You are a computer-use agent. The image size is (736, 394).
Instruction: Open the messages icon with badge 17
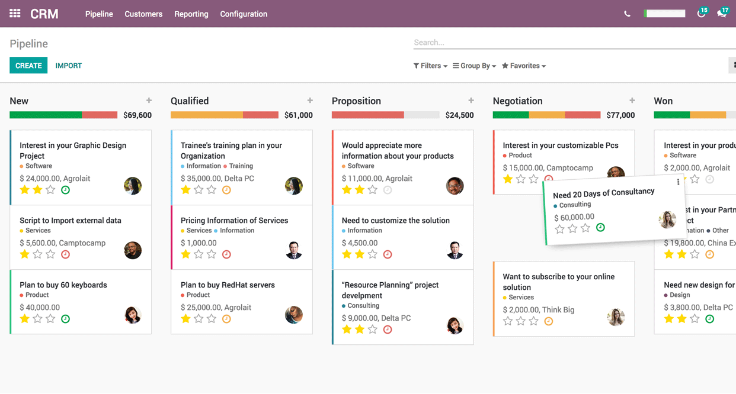coord(721,14)
